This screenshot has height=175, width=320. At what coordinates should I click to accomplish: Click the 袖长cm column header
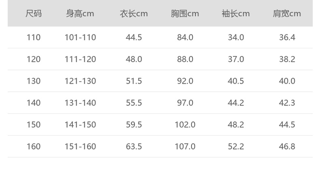236,14
